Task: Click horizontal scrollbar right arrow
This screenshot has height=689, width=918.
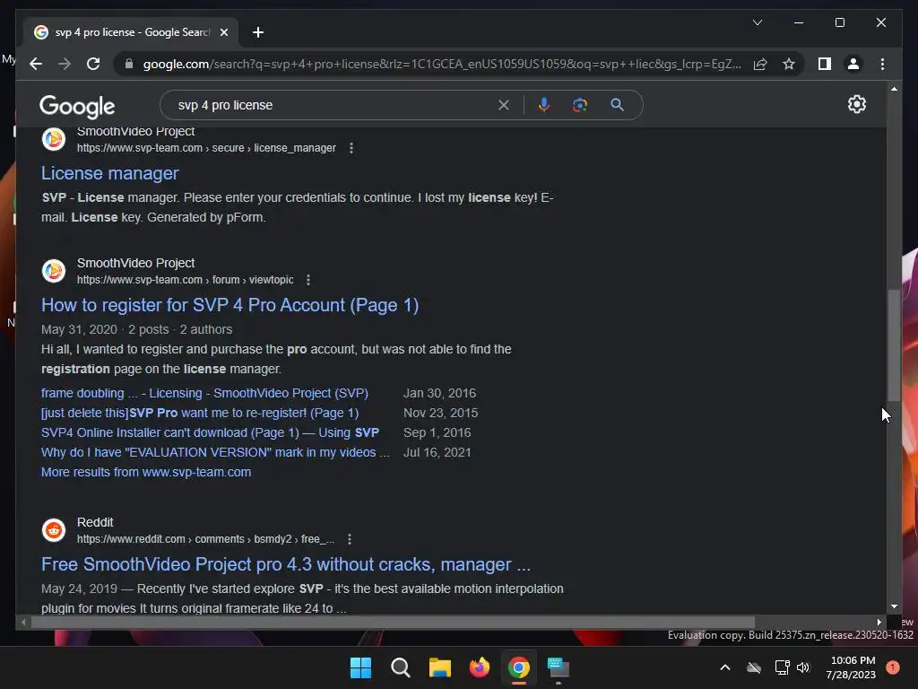Action: click(x=879, y=623)
